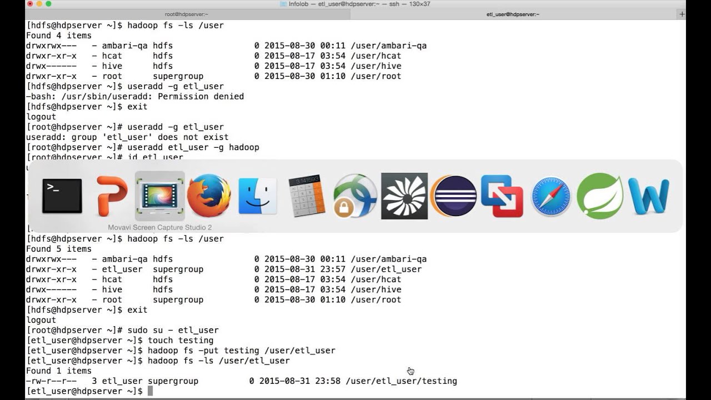The image size is (711, 400).
Task: Switch to Eclipse in the app switcher
Action: [453, 196]
